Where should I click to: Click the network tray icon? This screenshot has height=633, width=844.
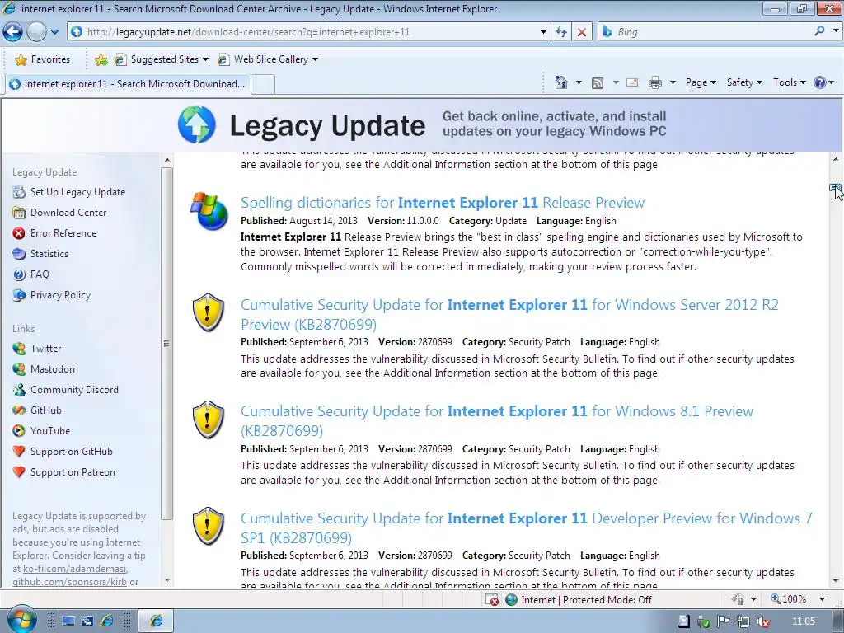click(743, 621)
